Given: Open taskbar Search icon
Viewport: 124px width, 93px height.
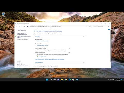Looking at the screenshot, I should coord(51,80).
